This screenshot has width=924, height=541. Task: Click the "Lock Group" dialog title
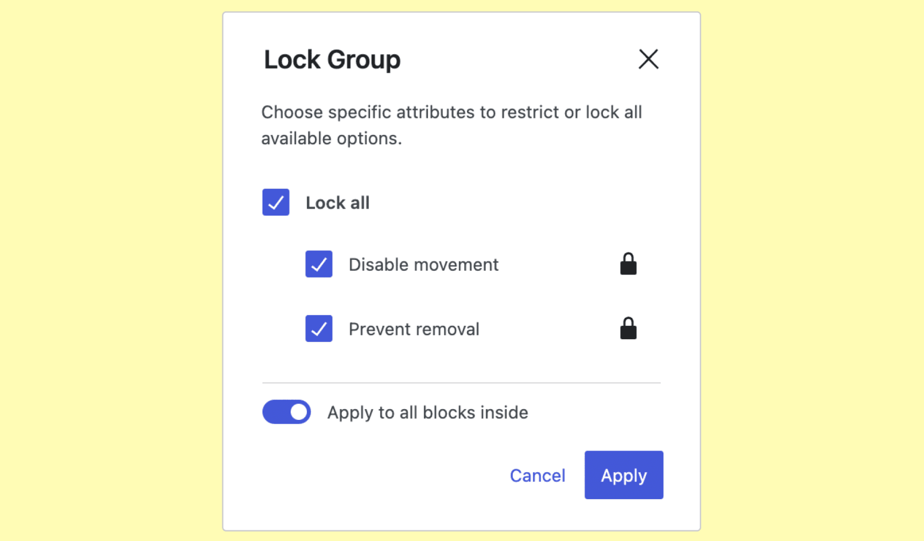(332, 59)
